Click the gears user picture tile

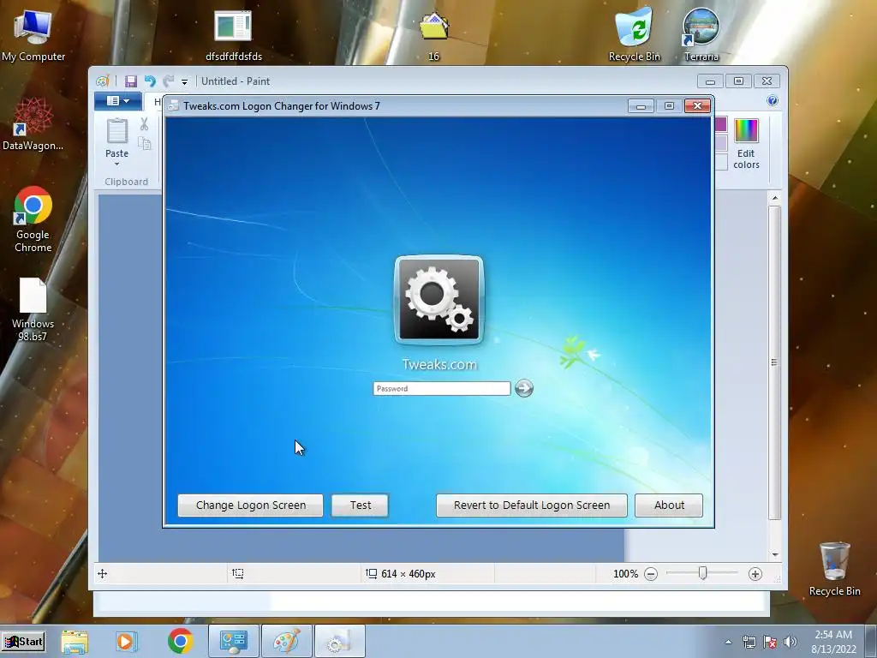click(439, 300)
